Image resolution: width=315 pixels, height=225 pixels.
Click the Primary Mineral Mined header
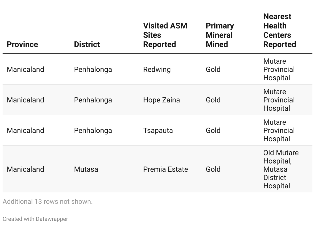220,35
